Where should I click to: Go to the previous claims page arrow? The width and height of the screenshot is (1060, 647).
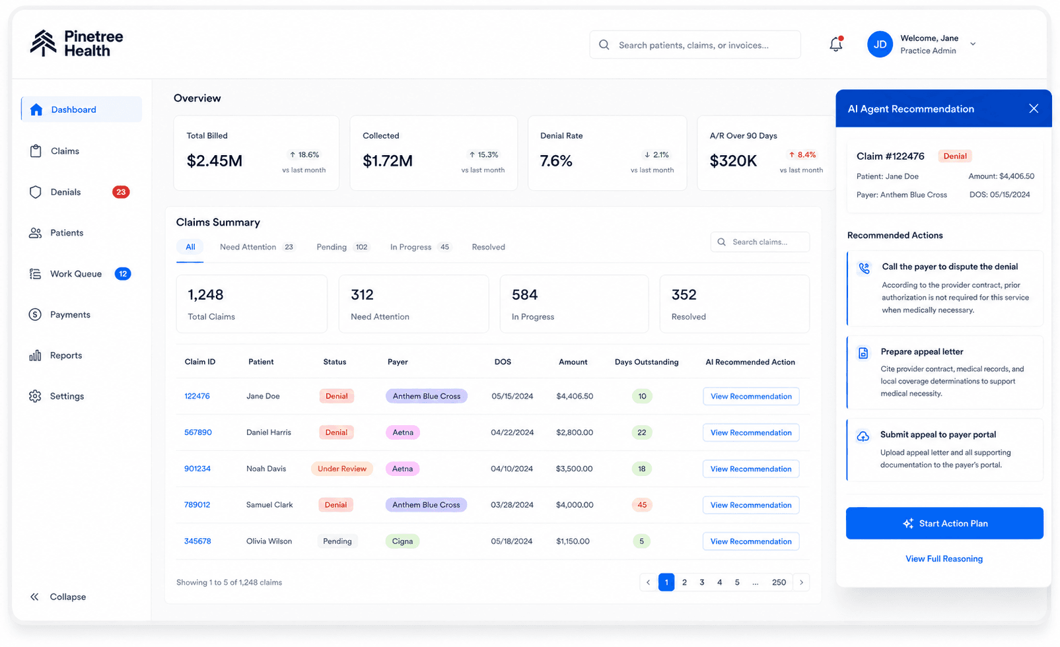pyautogui.click(x=649, y=582)
